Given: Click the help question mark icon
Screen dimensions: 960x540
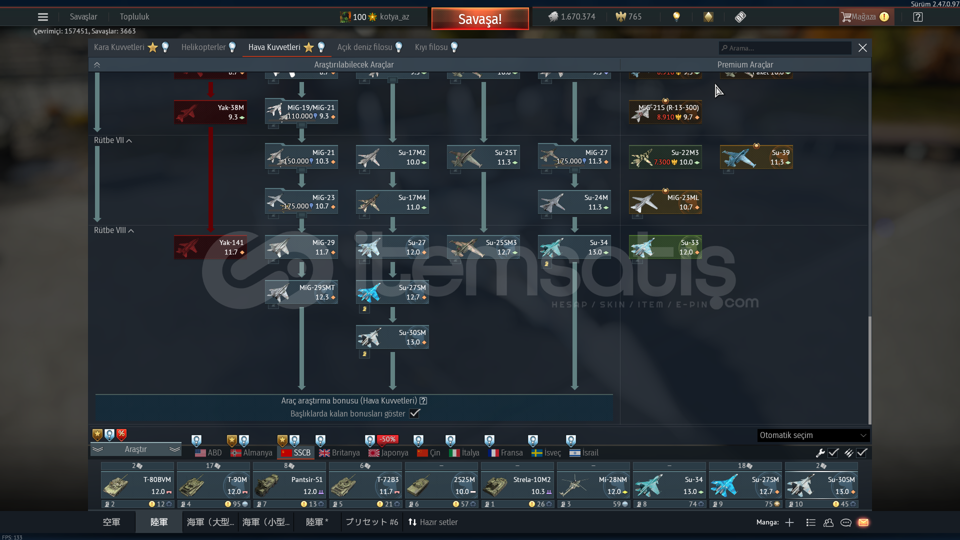Looking at the screenshot, I should [917, 17].
